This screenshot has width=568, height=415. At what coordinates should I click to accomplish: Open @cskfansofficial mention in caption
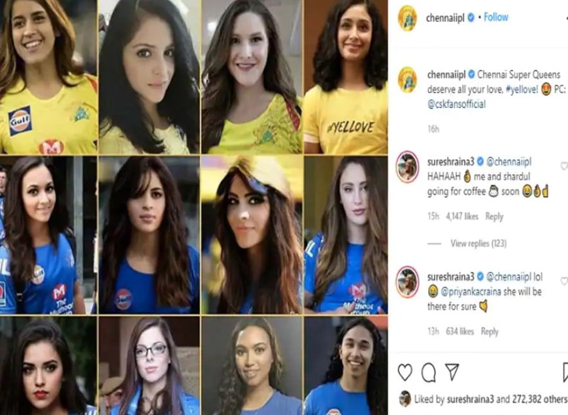[457, 104]
